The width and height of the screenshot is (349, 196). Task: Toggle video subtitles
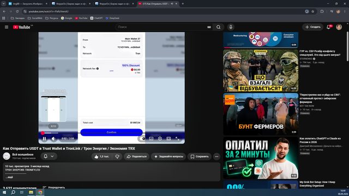coord(151,138)
